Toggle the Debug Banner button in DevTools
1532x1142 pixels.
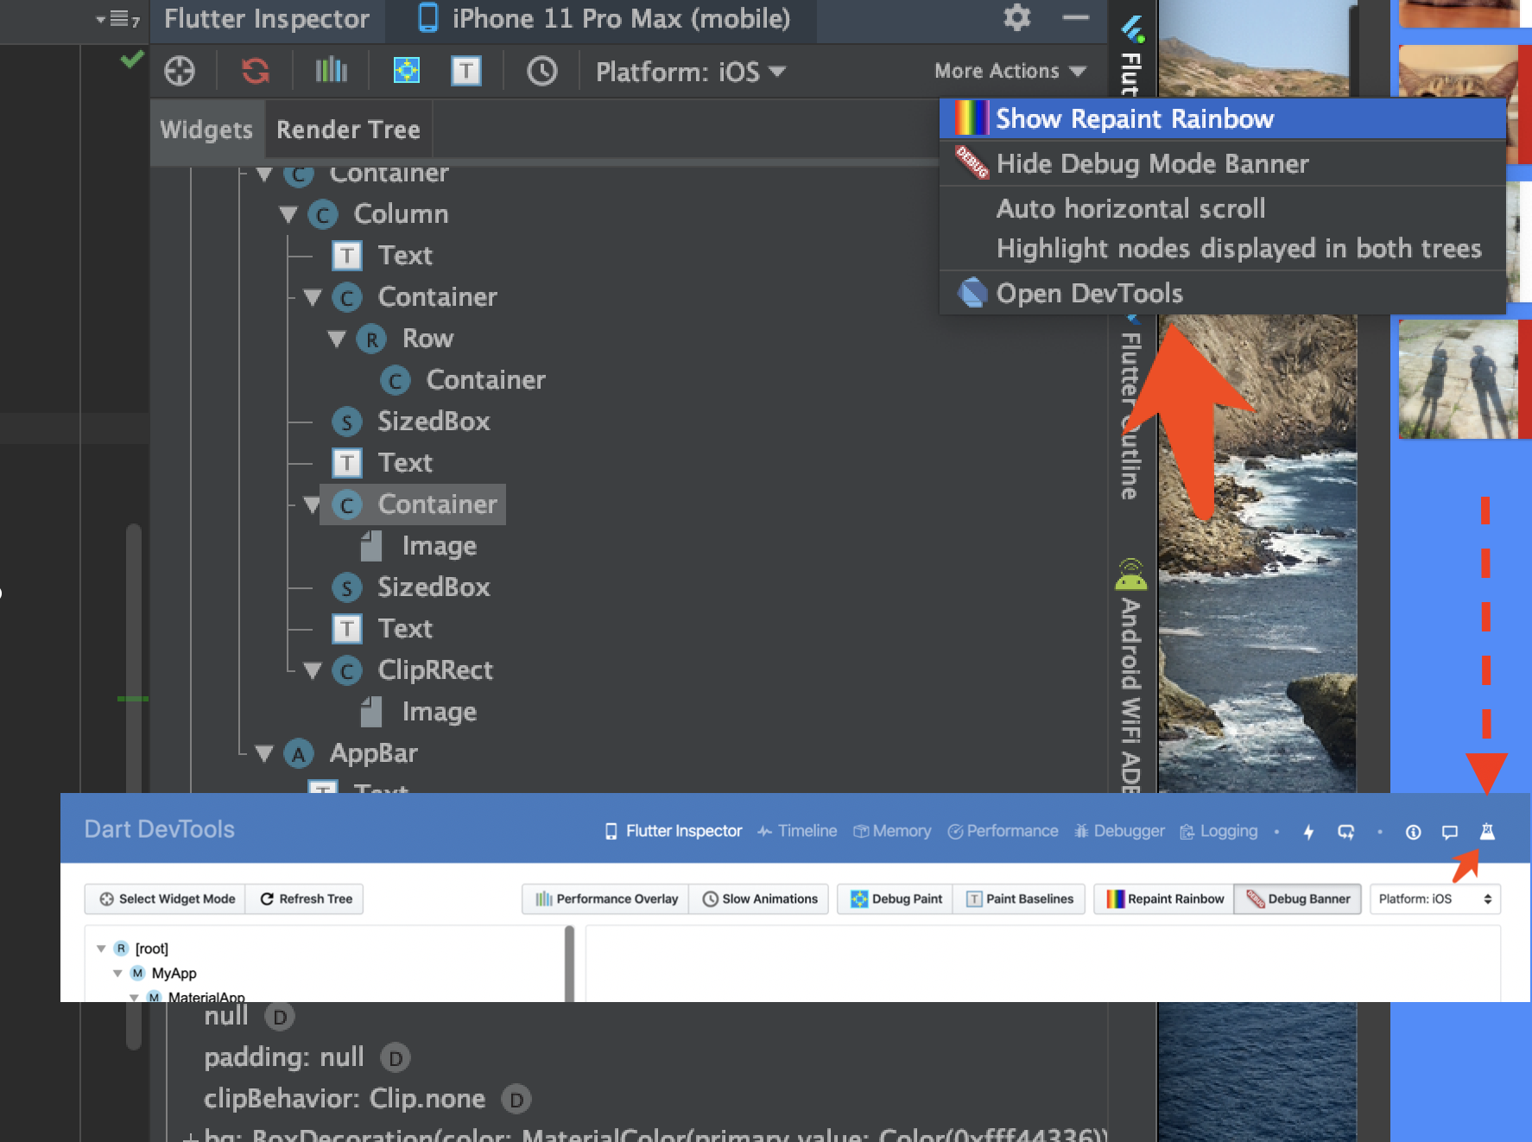[x=1298, y=898]
